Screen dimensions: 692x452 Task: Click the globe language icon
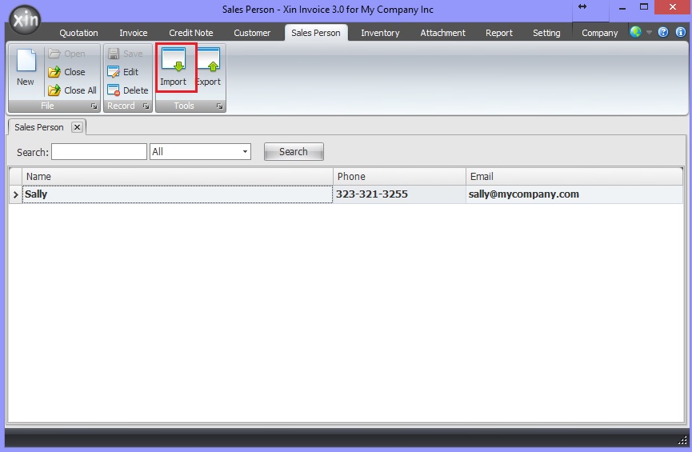(636, 33)
